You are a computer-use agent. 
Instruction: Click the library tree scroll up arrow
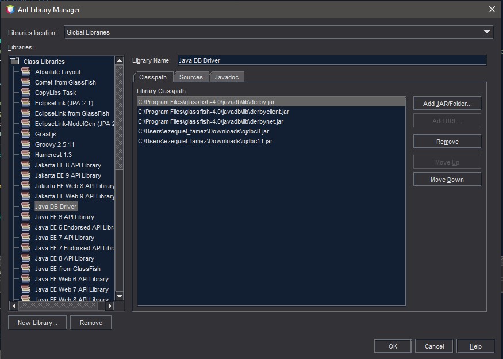click(x=120, y=60)
